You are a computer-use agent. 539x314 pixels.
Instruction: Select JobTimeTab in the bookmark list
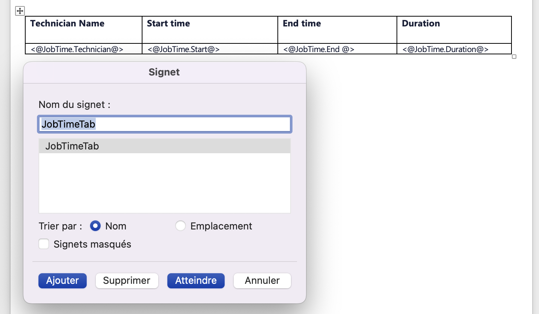point(165,146)
